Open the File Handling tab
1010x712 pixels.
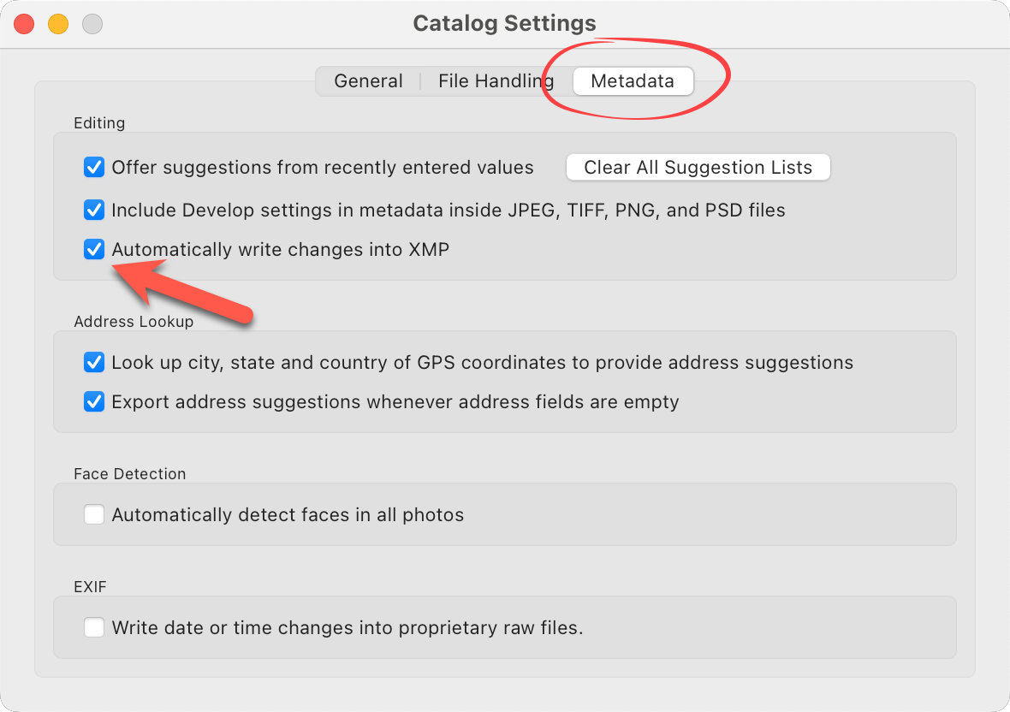(x=496, y=81)
